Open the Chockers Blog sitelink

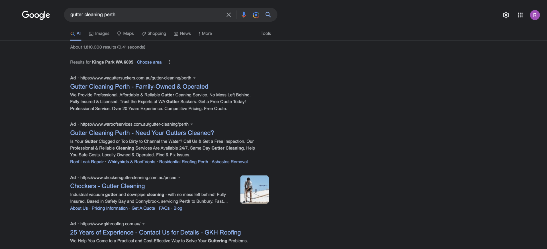(178, 208)
